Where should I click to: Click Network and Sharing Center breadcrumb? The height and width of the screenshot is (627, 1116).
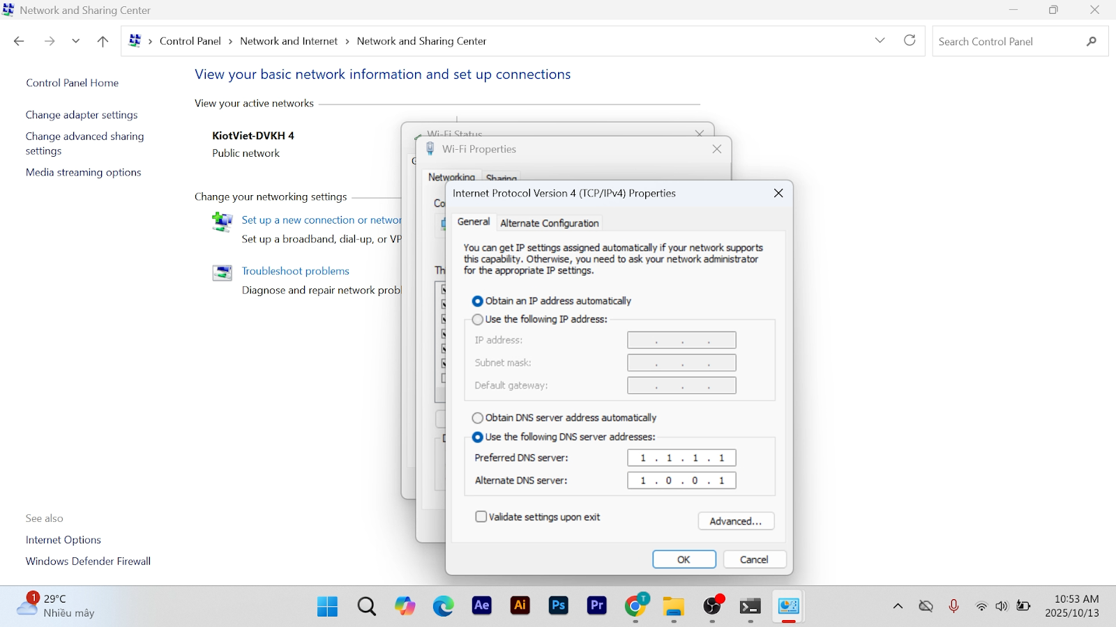[421, 41]
